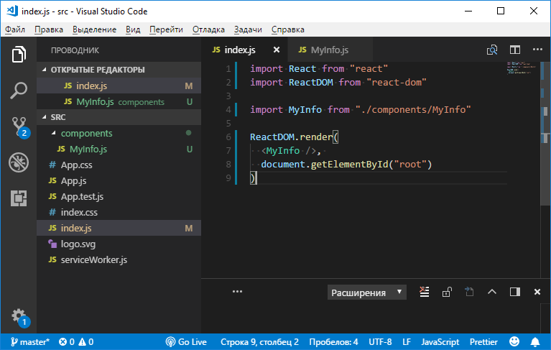Open serviceWorker.js in the file tree
This screenshot has height=350, width=551.
tap(119, 259)
